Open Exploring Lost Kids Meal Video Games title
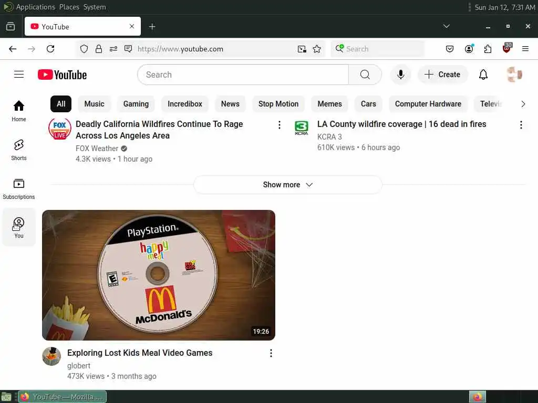This screenshot has width=538, height=403. pyautogui.click(x=140, y=353)
